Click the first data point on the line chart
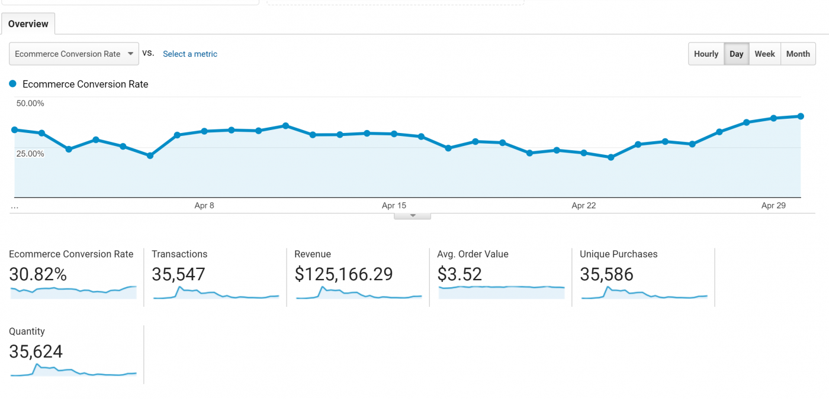Viewport: 829px width, 399px height. coord(15,130)
